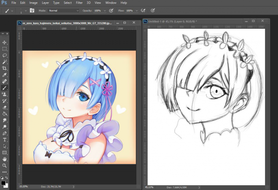Select the Eyedropper tool
278x190 pixels.
point(4,75)
